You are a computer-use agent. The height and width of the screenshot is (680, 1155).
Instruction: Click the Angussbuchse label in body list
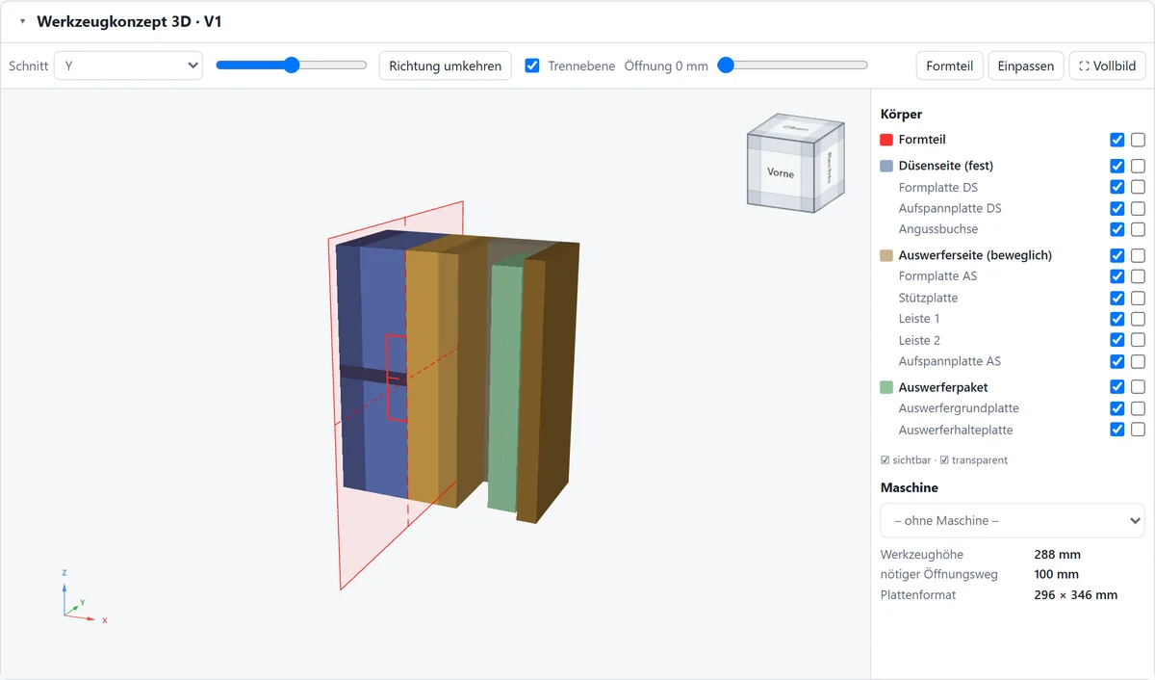click(x=938, y=229)
